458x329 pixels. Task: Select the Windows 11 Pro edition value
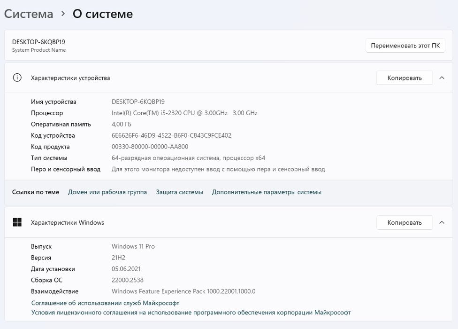[x=133, y=247]
